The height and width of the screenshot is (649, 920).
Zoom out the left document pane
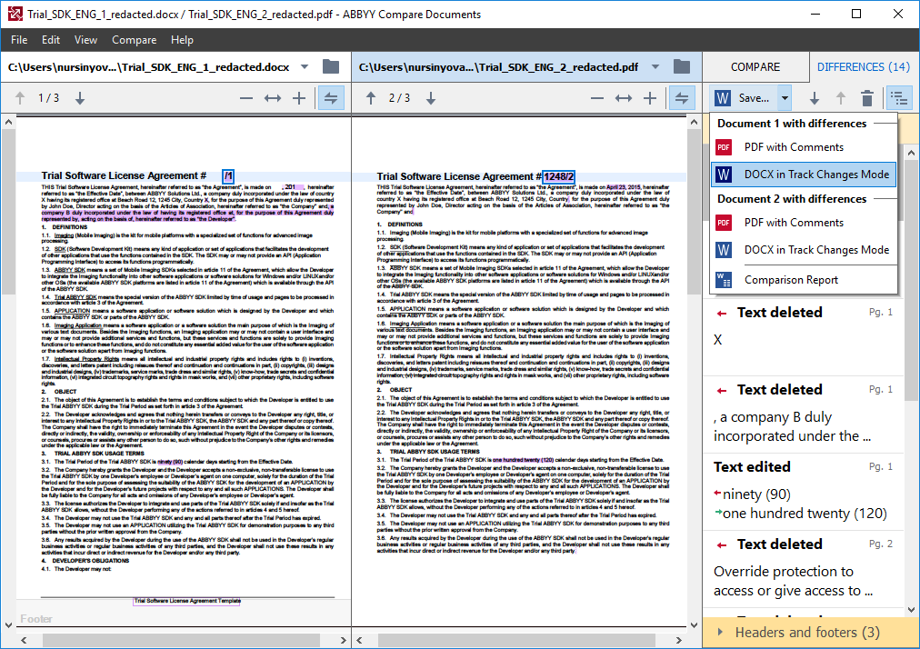click(x=245, y=98)
